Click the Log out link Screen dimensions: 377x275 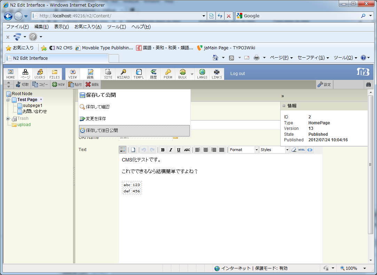coord(237,74)
